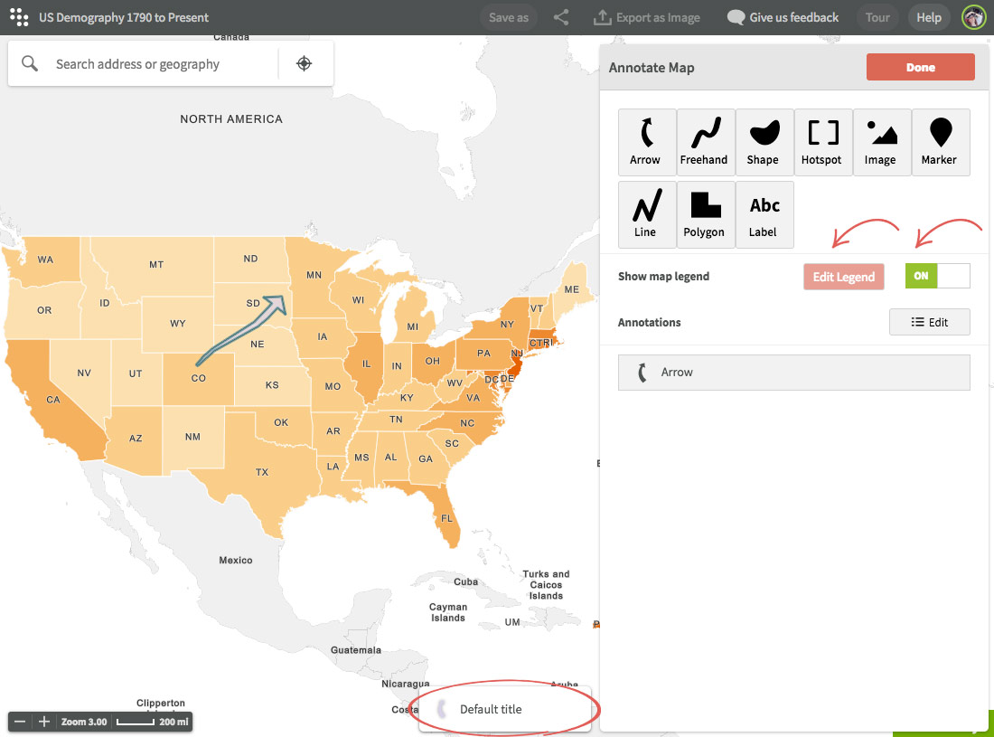The width and height of the screenshot is (994, 737).
Task: Click the NC state label
Action: 467,423
